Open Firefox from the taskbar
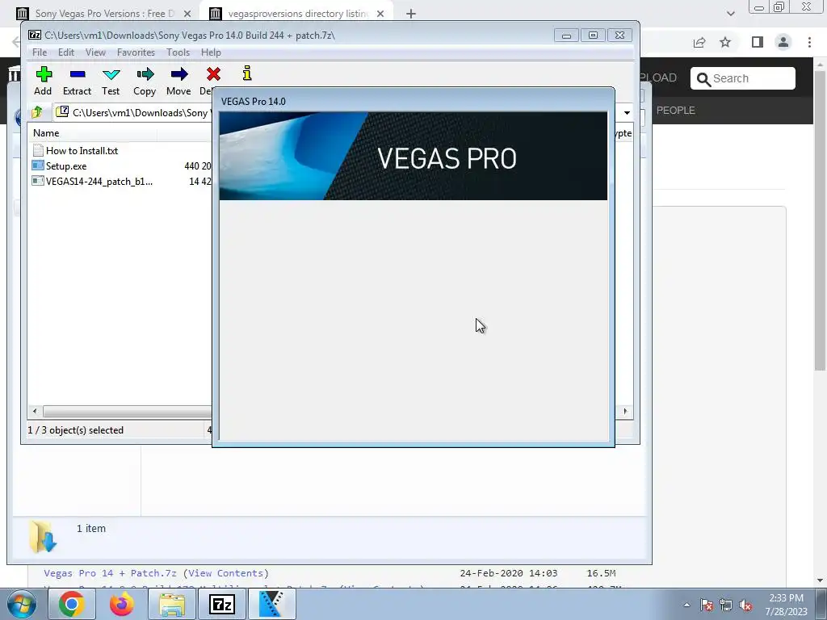The width and height of the screenshot is (827, 620). click(x=121, y=604)
